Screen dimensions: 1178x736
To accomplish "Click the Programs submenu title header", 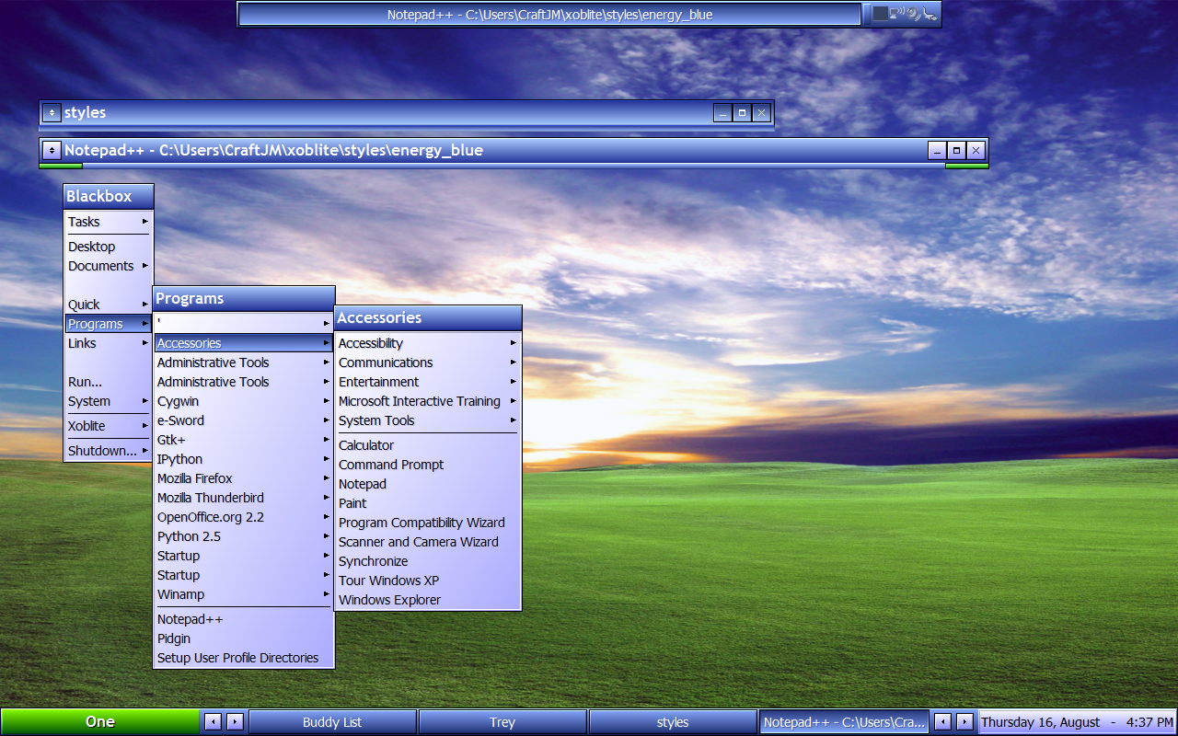I will [x=243, y=298].
